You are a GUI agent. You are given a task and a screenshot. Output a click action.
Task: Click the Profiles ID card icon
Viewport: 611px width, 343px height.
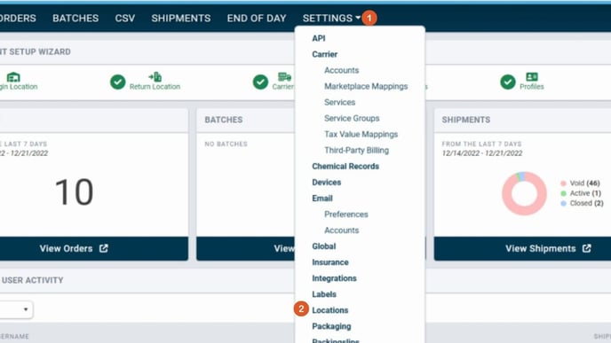(531, 76)
